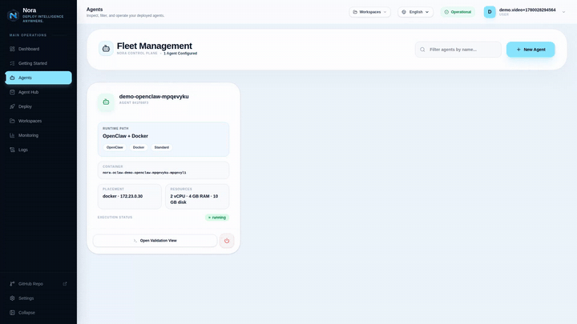577x324 pixels.
Task: Click the GitHub branch icon
Action: click(12, 284)
